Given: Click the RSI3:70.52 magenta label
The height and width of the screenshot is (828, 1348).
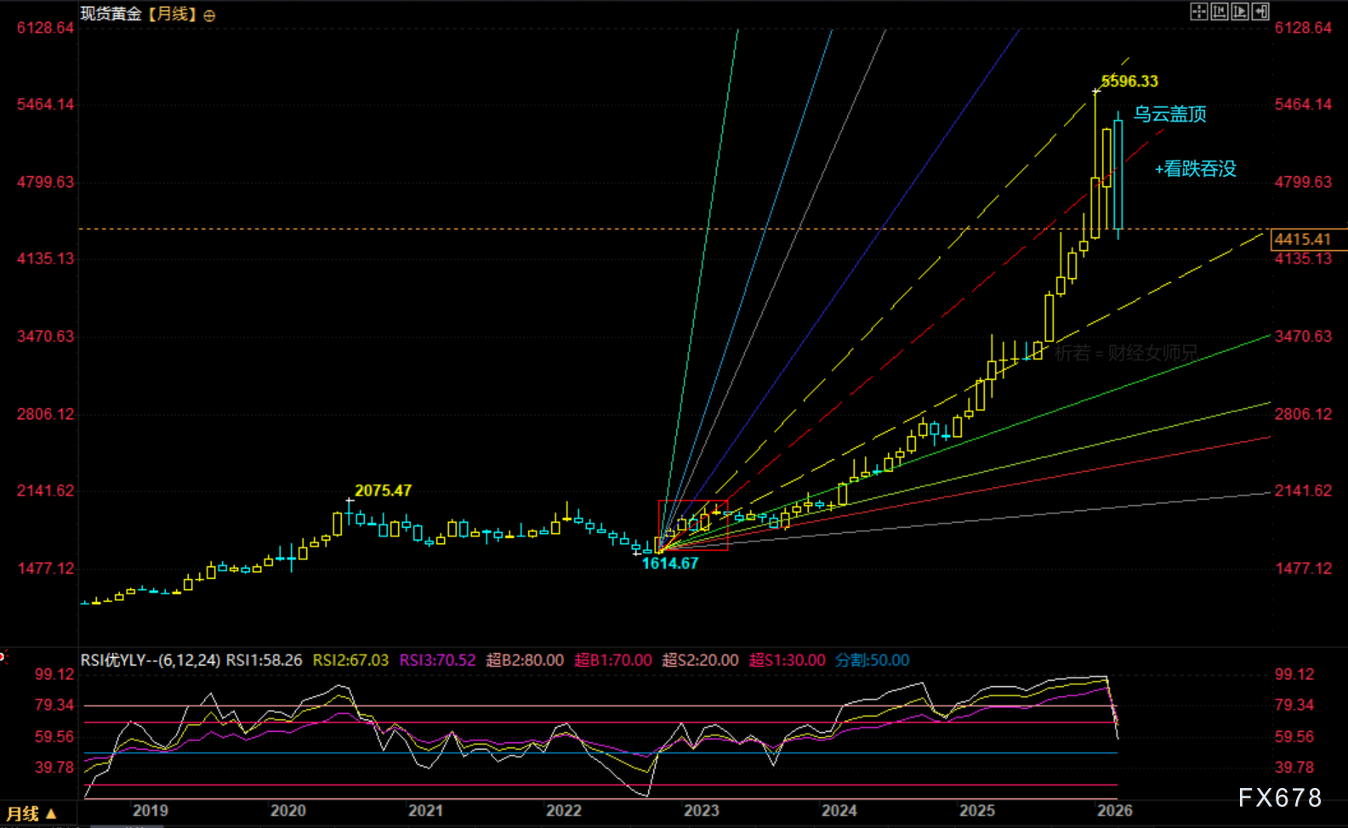Looking at the screenshot, I should [x=437, y=661].
